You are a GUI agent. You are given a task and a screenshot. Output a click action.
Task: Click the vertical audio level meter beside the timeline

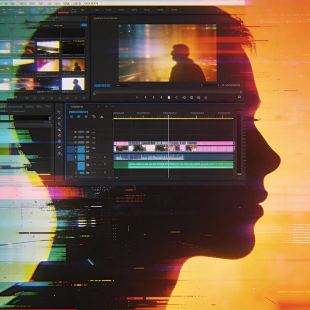coord(239,143)
